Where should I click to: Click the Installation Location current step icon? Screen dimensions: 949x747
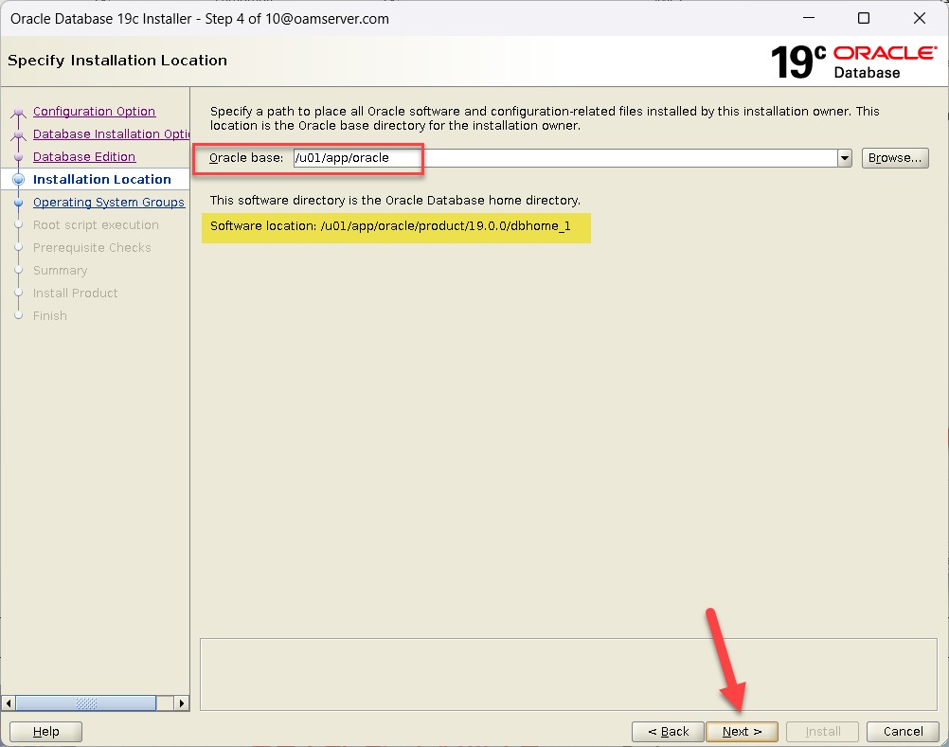coord(18,180)
